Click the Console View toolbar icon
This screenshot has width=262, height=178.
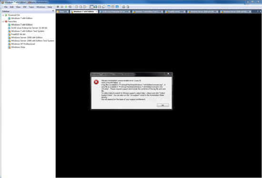pos(117,7)
